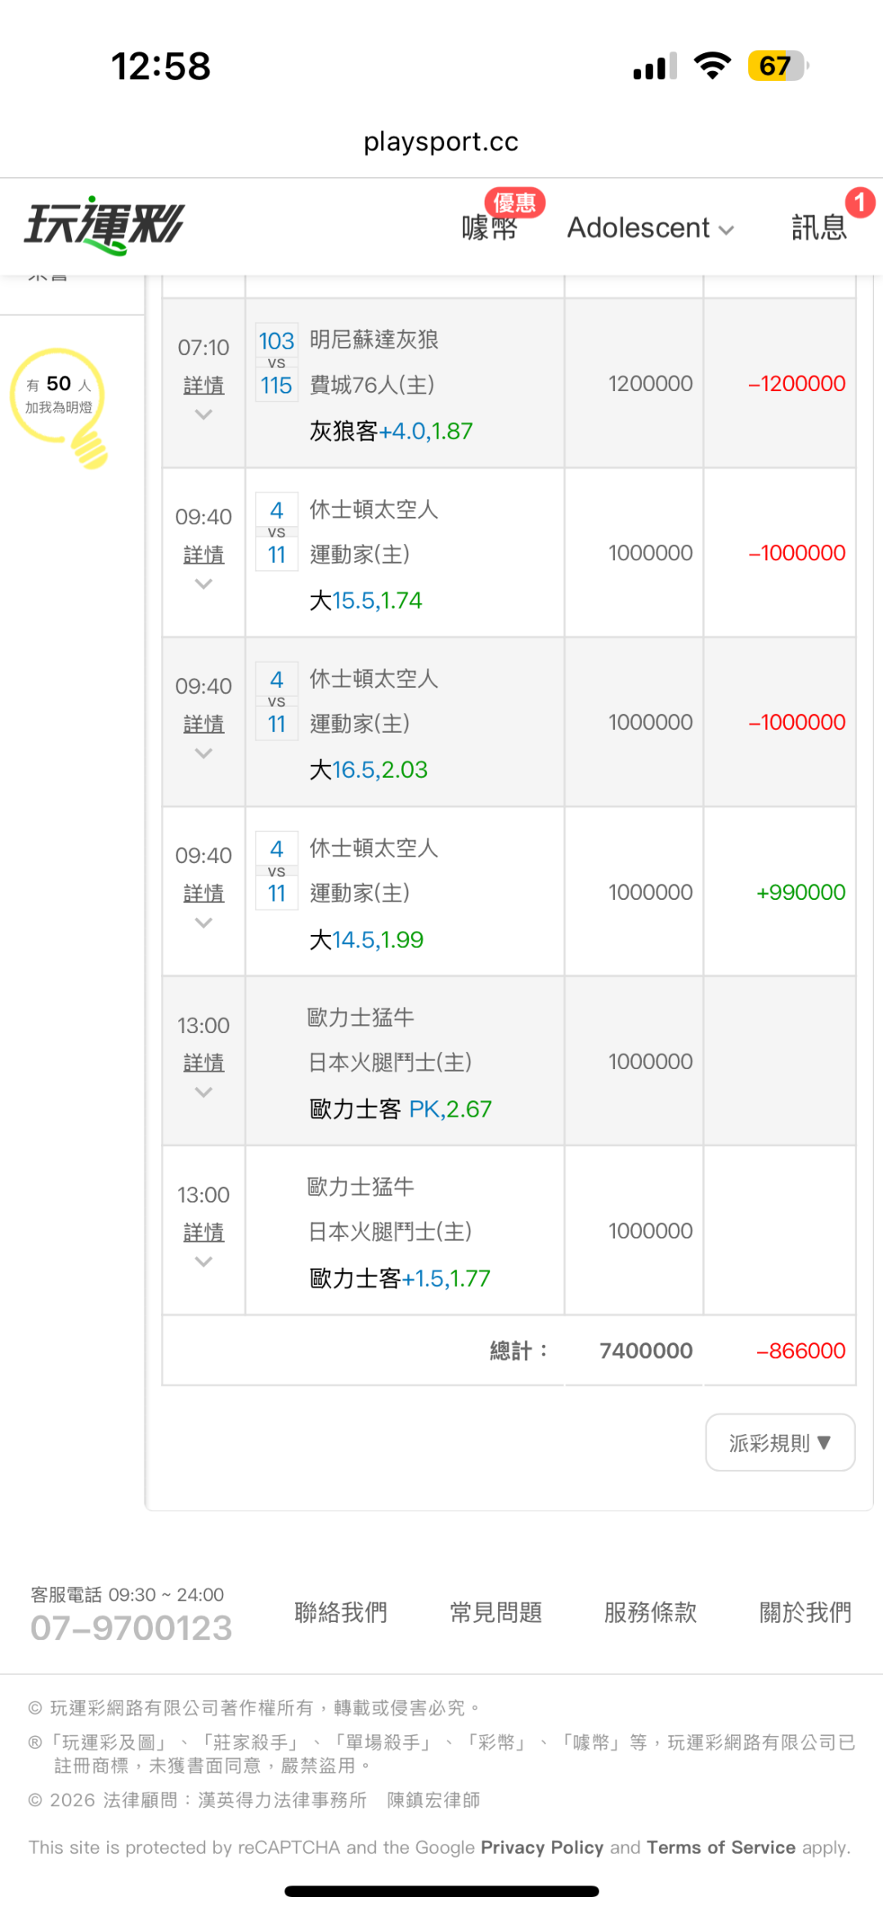Viewport: 883px width, 1915px height.
Task: Tap score box 103 vs 115
Action: tap(276, 362)
